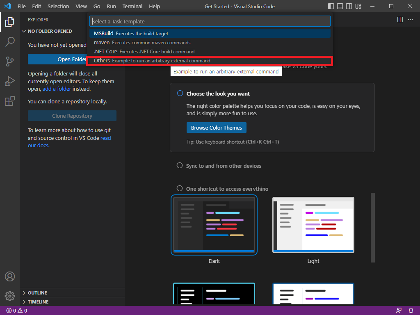Open the File menu
This screenshot has width=420, height=315.
[x=22, y=6]
